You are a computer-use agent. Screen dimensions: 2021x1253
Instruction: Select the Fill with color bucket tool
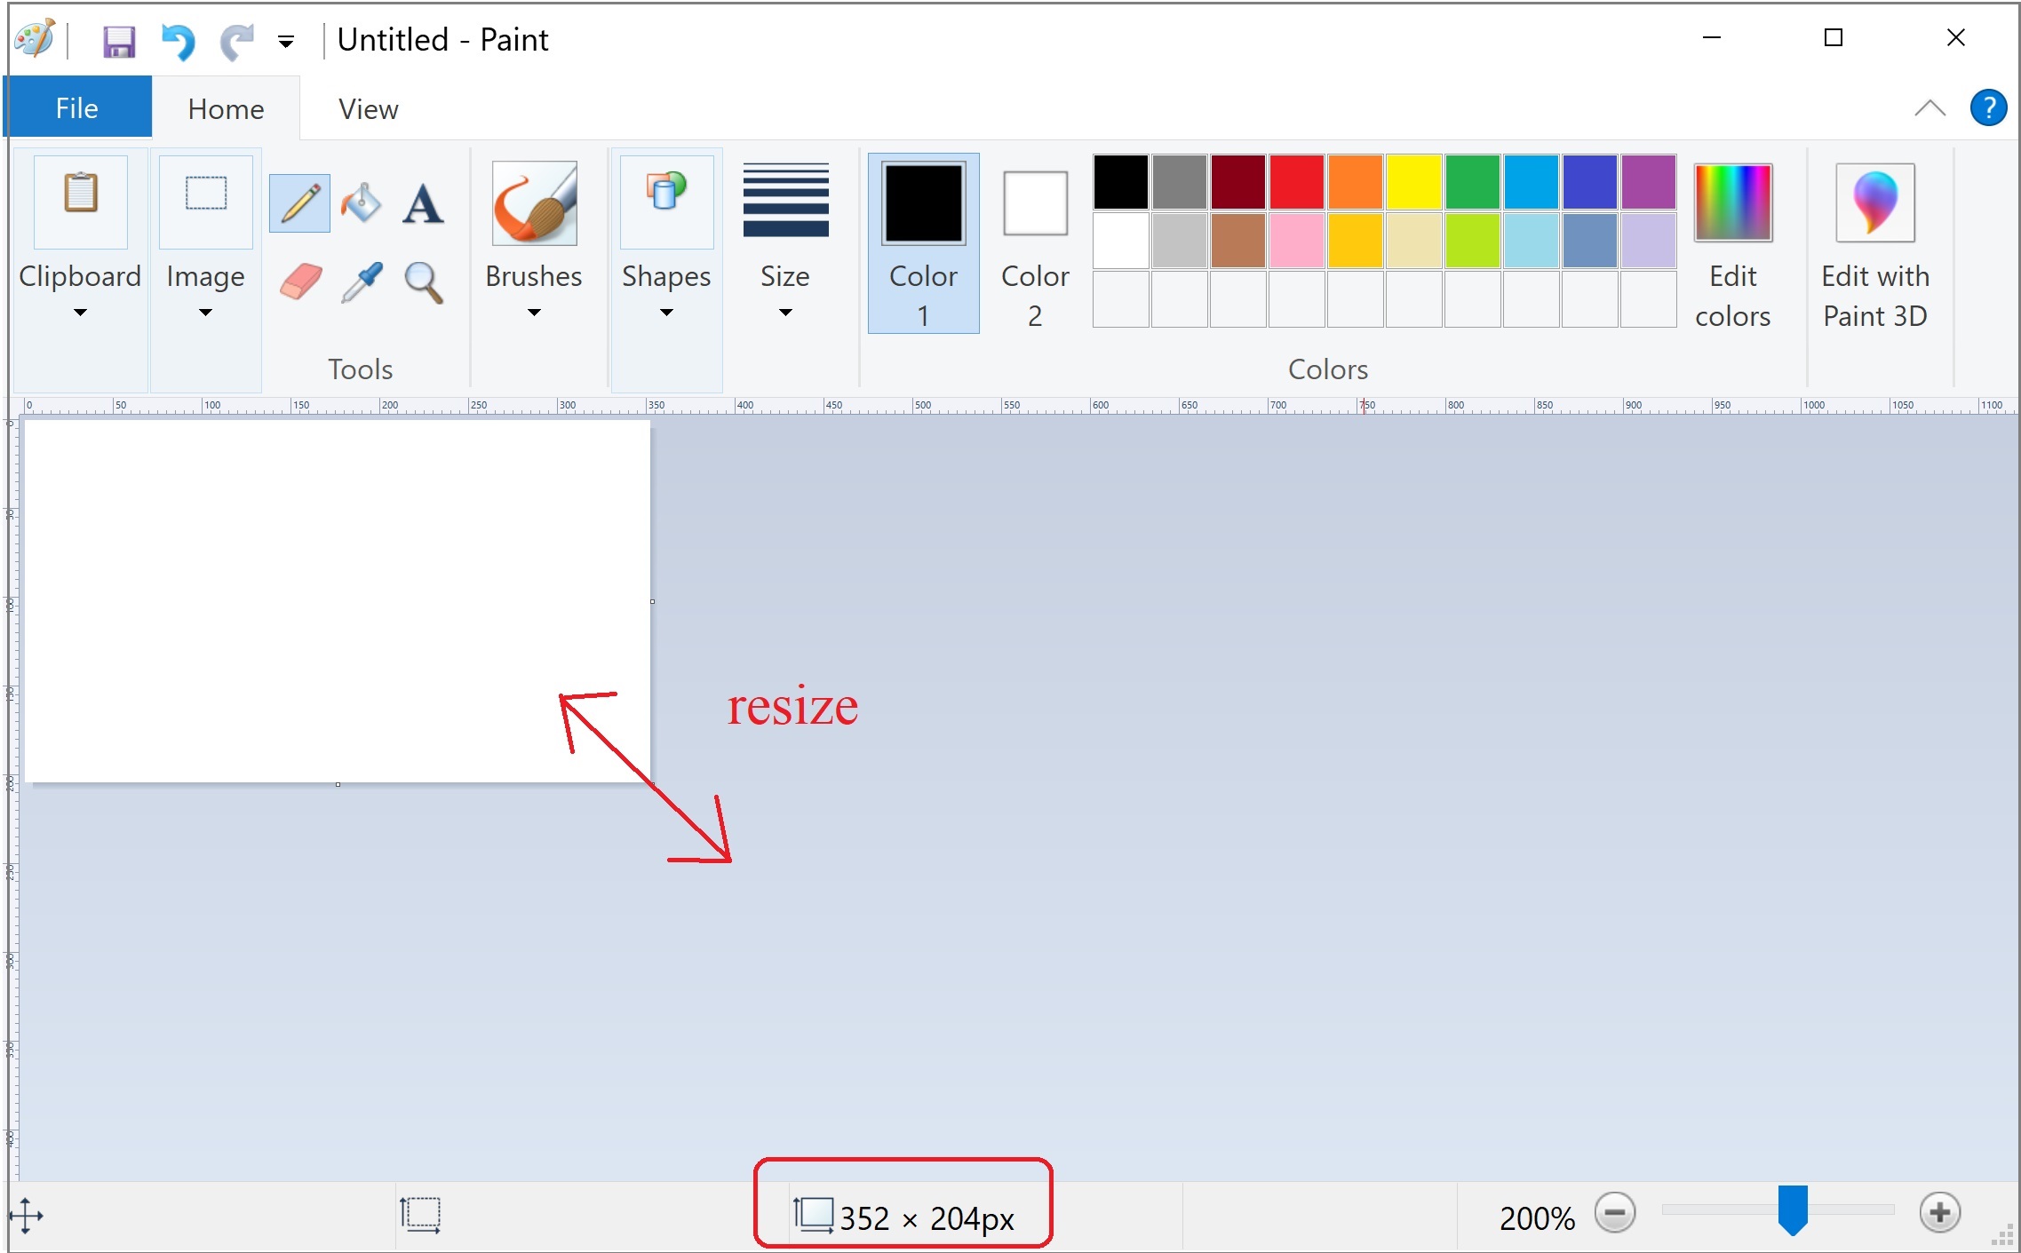point(362,203)
